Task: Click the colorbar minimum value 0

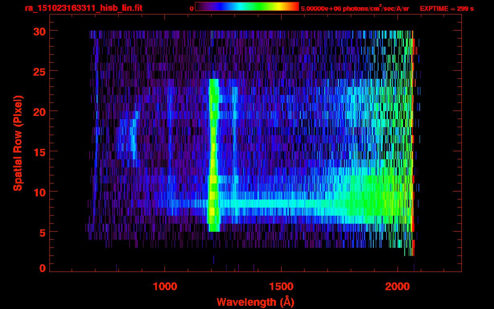Action: click(191, 8)
